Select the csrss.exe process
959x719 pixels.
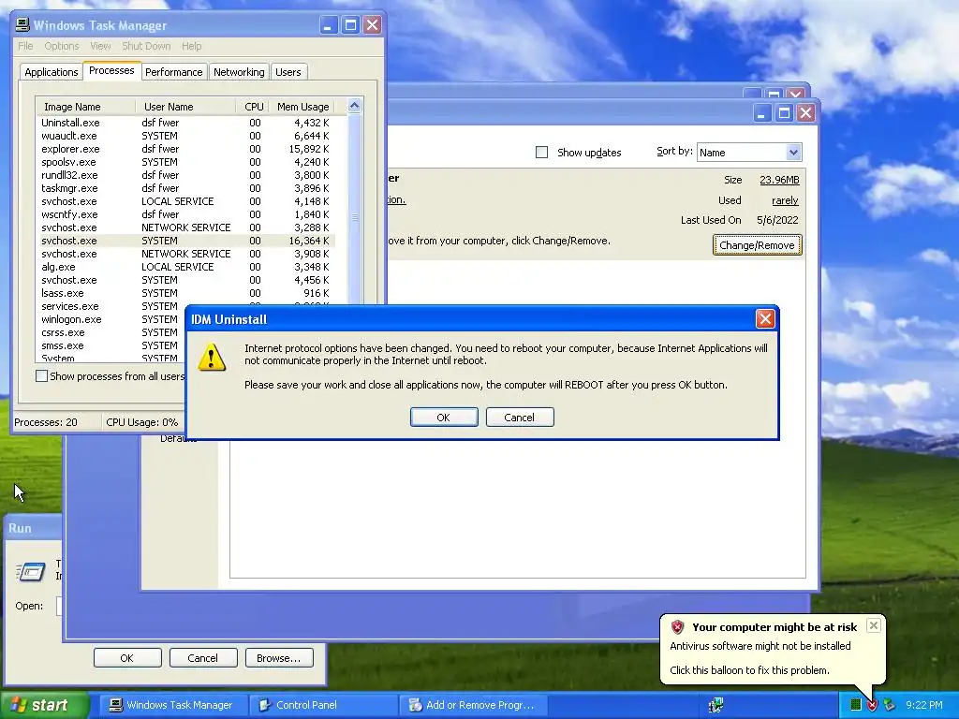click(x=112, y=332)
